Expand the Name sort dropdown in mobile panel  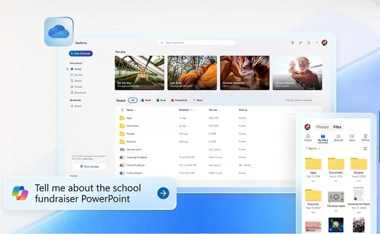(x=312, y=148)
